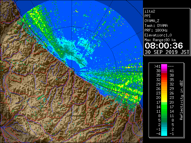
Task: Click the OYAMA_Z product label
Action: pos(152,21)
